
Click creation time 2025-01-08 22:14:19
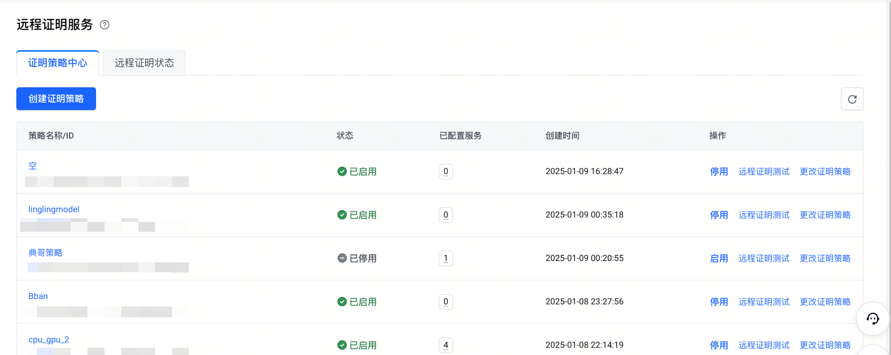pyautogui.click(x=585, y=345)
